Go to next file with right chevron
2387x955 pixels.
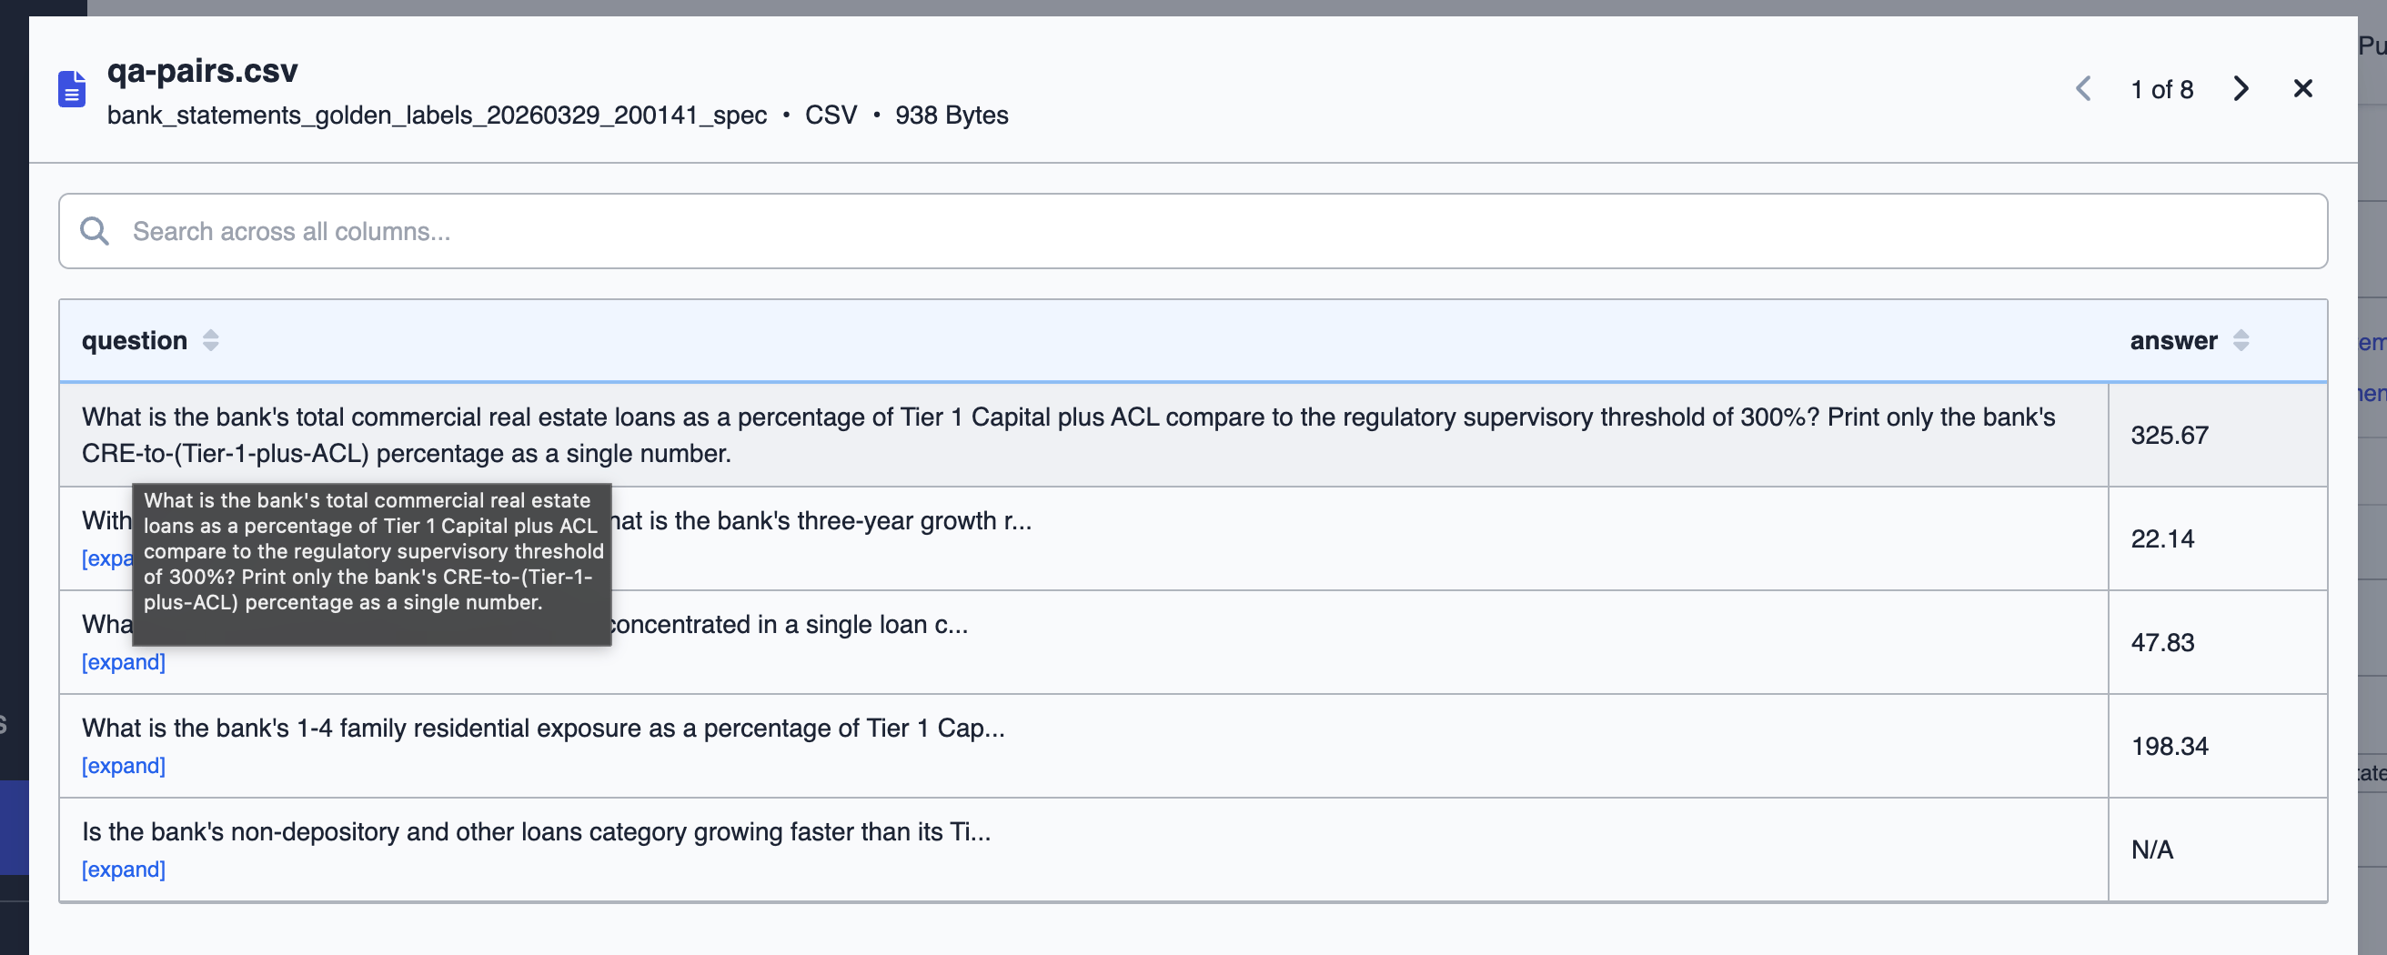[x=2241, y=89]
